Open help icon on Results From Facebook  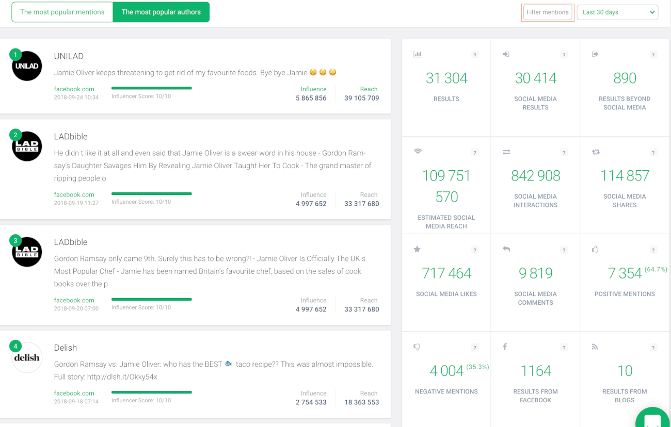(564, 348)
